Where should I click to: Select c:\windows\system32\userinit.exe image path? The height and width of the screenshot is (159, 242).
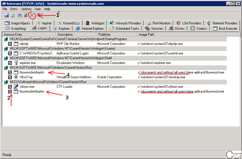coord(160,54)
